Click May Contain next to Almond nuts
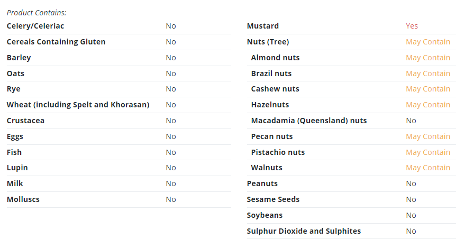This screenshot has width=456, height=239. (x=428, y=58)
